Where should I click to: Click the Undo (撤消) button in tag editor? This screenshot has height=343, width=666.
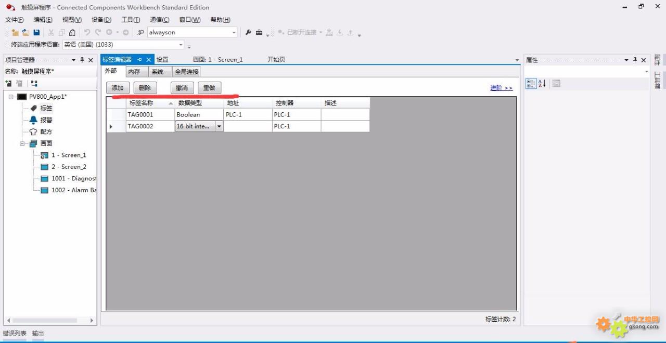183,88
